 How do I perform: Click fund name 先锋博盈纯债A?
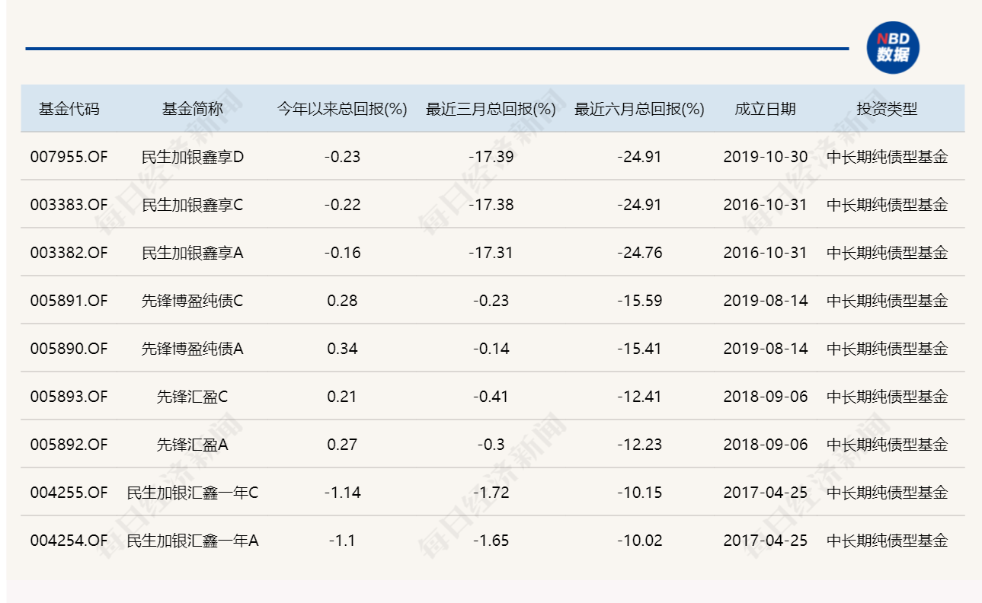[x=193, y=349]
